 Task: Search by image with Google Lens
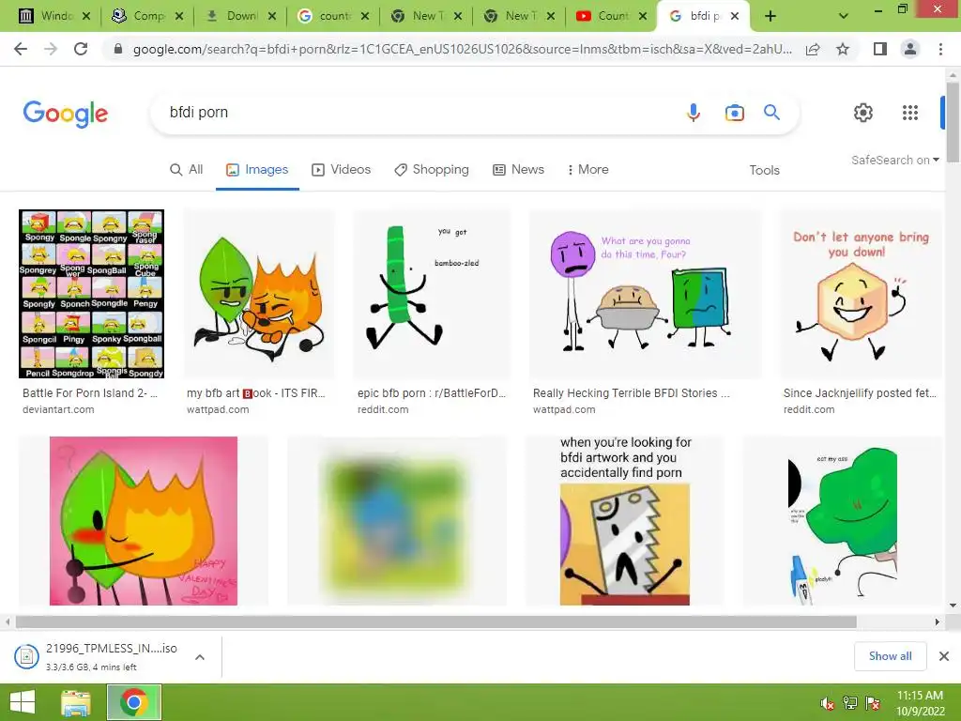(734, 113)
